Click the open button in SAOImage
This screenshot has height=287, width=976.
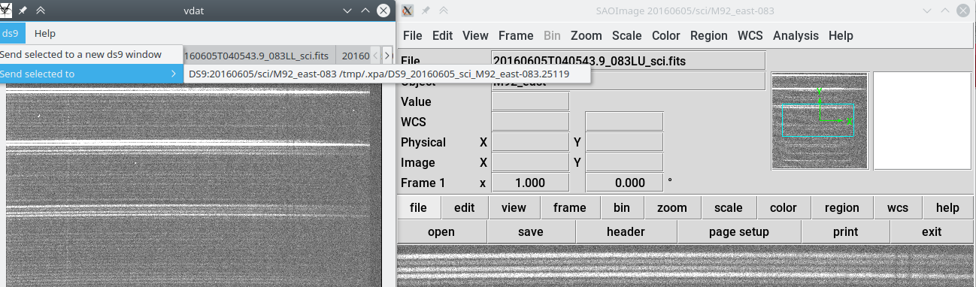pyautogui.click(x=441, y=232)
